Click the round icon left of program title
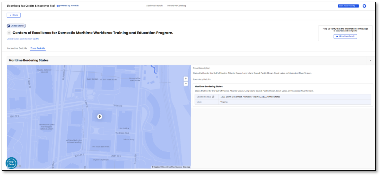 point(9,33)
